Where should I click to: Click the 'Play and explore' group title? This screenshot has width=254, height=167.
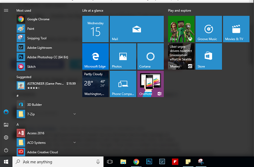[179, 11]
